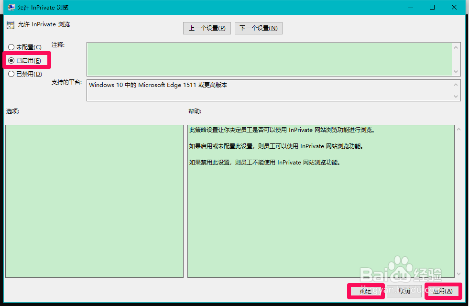Select the 未配置(C) radio option
Screen dimensions: 469x306
25,47
